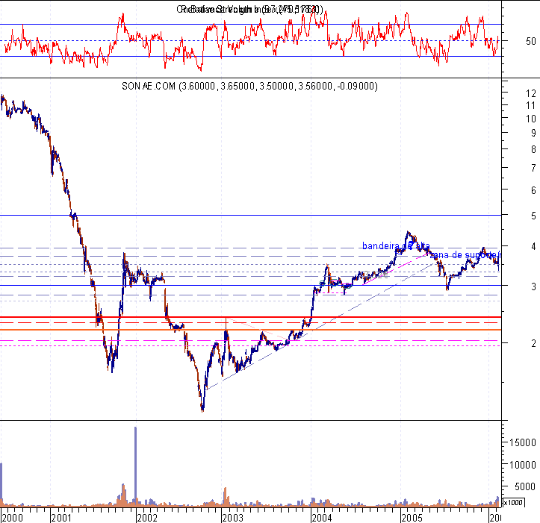Select the bandeira de alta annotation
The height and width of the screenshot is (523, 540).
[x=396, y=245]
